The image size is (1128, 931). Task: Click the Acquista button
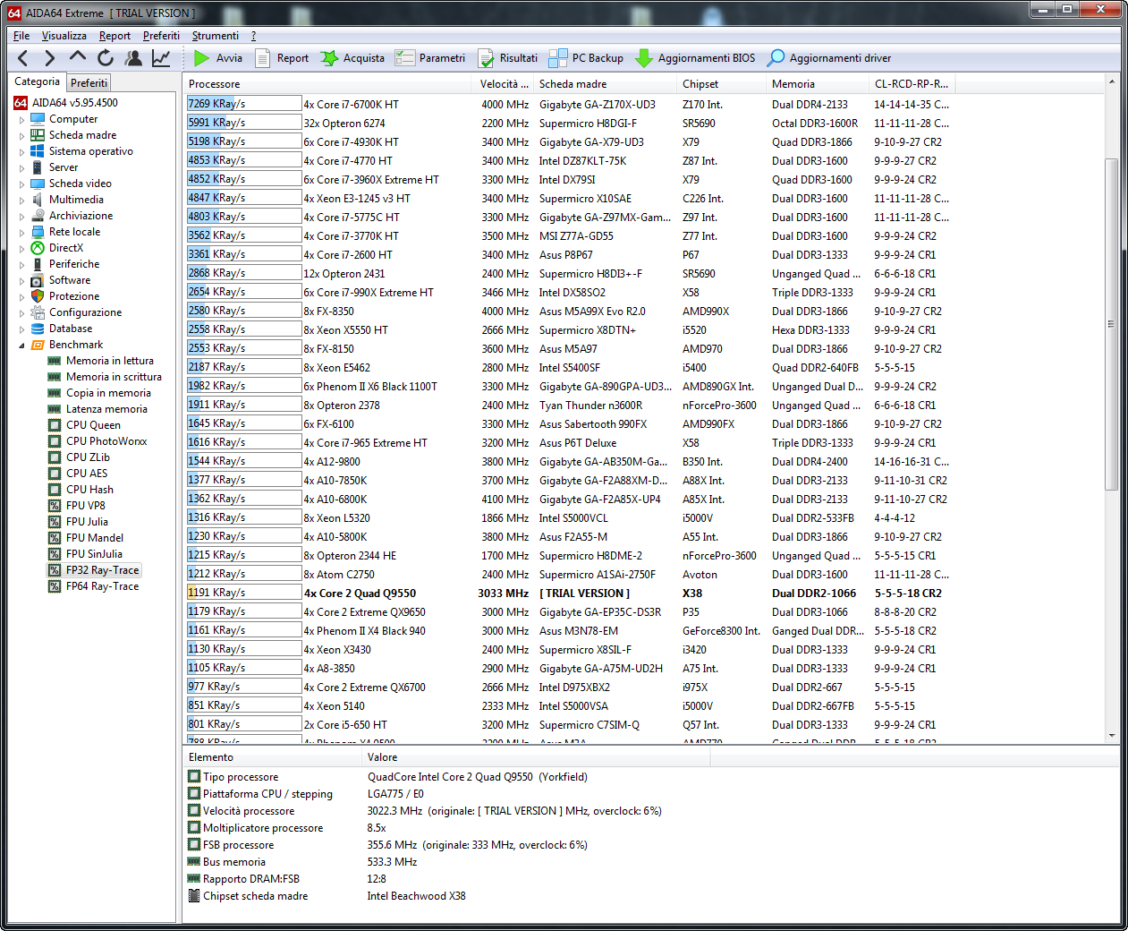tap(352, 58)
